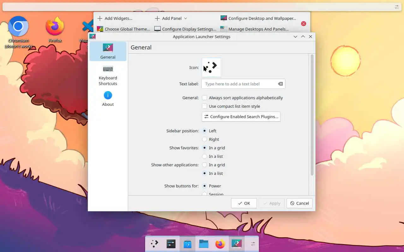Click the OK button

(x=244, y=203)
